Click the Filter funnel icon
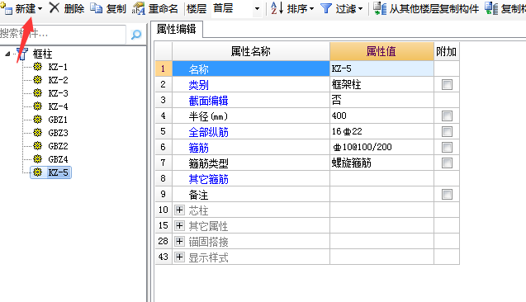This screenshot has width=526, height=302. click(326, 8)
